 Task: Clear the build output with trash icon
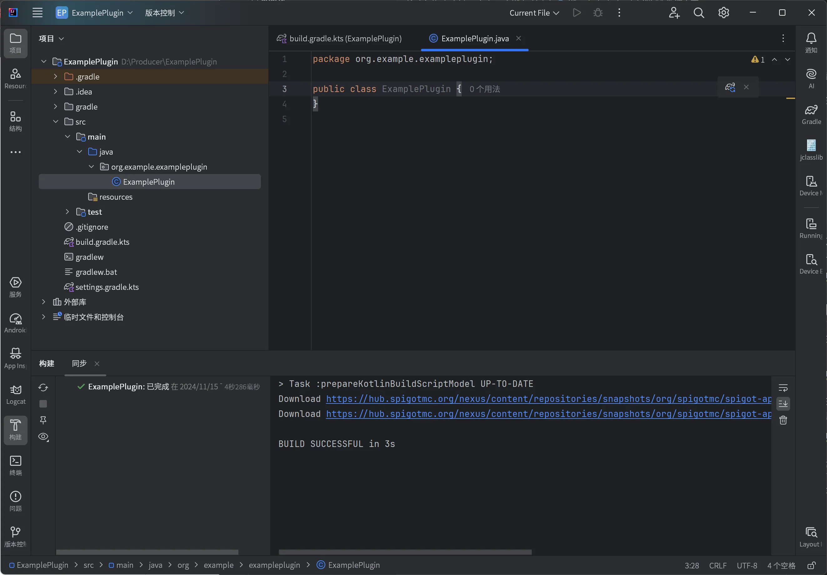(x=783, y=420)
